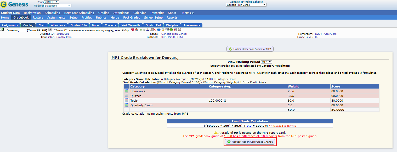Image resolution: width=397 pixels, height=152 pixels.
Task: Open the Merit/Demerits tab
Action: coord(131,25)
